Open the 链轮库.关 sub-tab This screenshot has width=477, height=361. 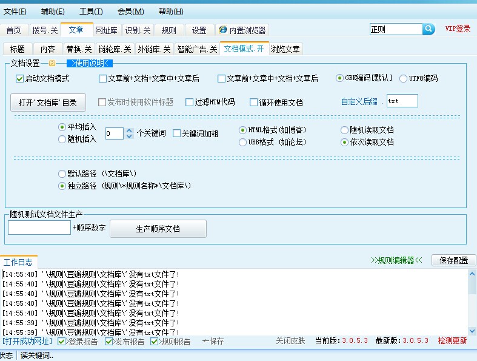115,49
